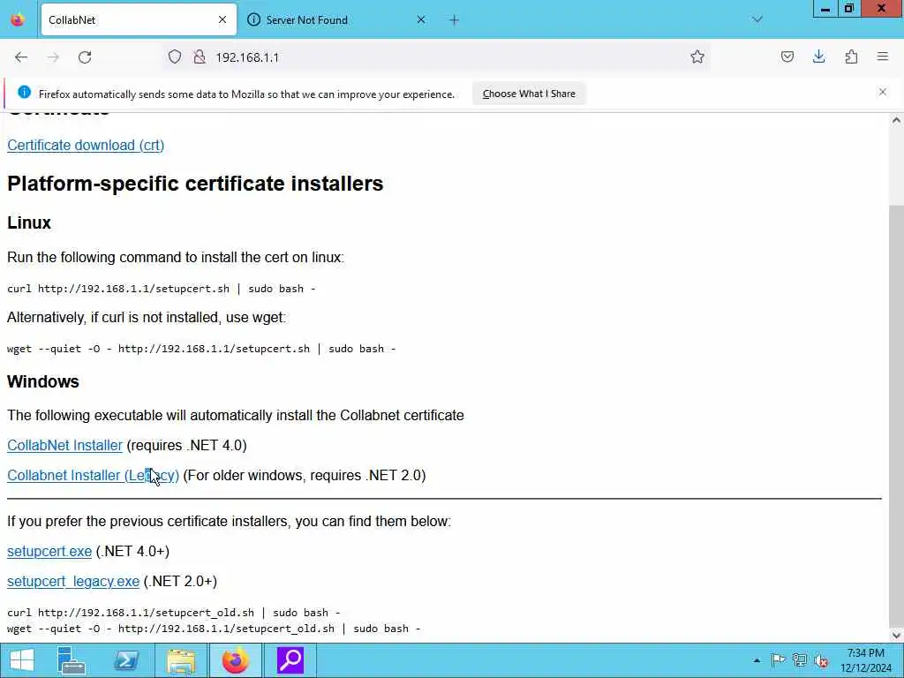Open the Firefox application menu
904x678 pixels.
882,56
